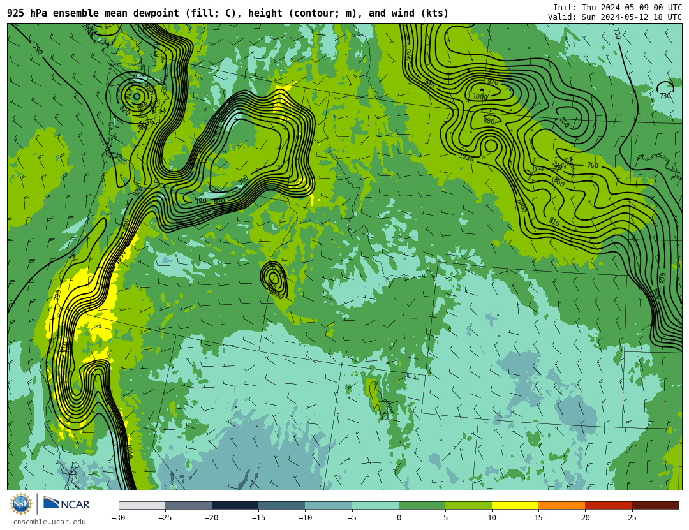Click the -15 colorbar tick label

pyautogui.click(x=258, y=518)
